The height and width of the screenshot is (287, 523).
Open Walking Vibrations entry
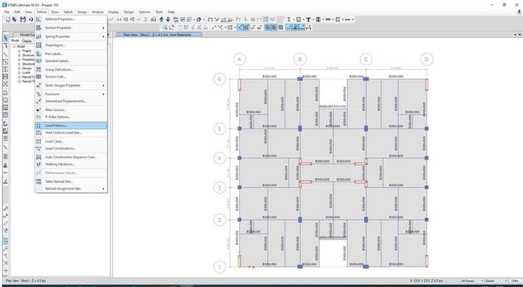71,164
